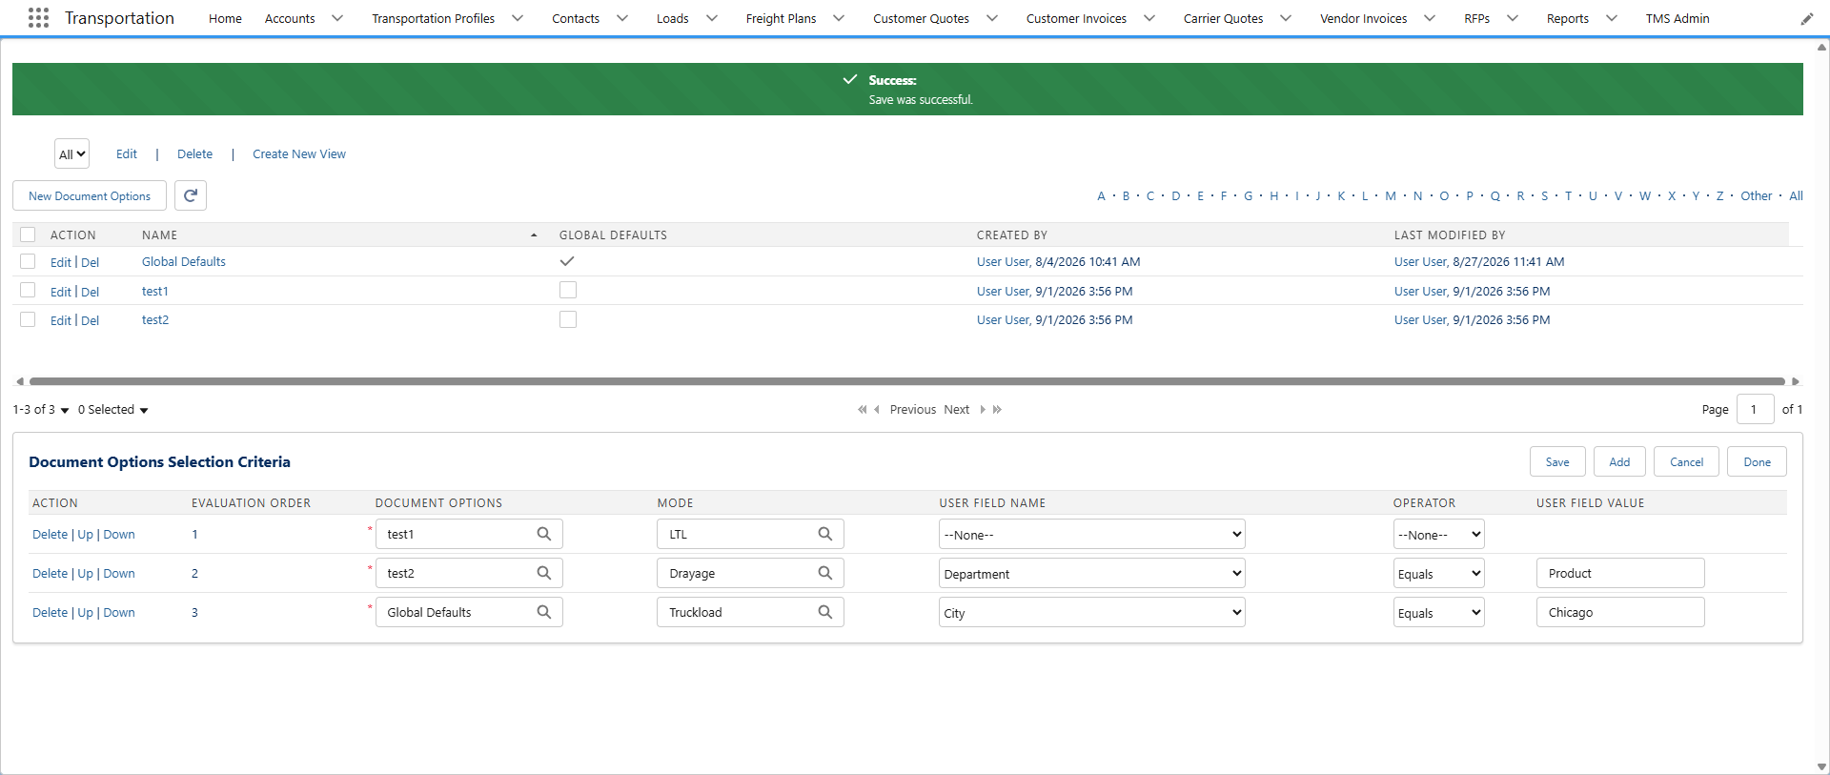This screenshot has height=775, width=1830.
Task: Open the Contacts tab
Action: (x=576, y=18)
